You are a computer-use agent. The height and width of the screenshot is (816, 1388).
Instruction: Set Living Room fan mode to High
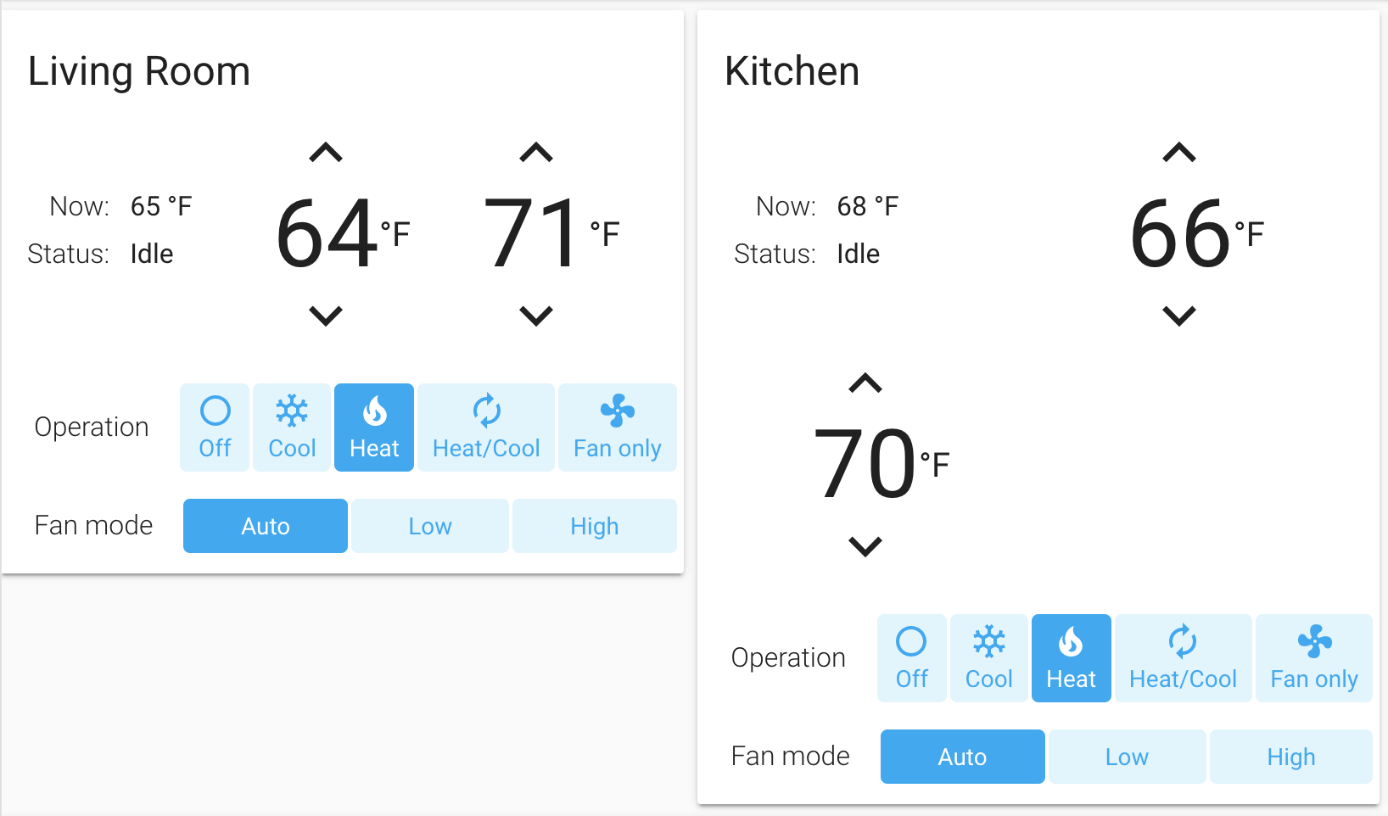click(x=595, y=526)
